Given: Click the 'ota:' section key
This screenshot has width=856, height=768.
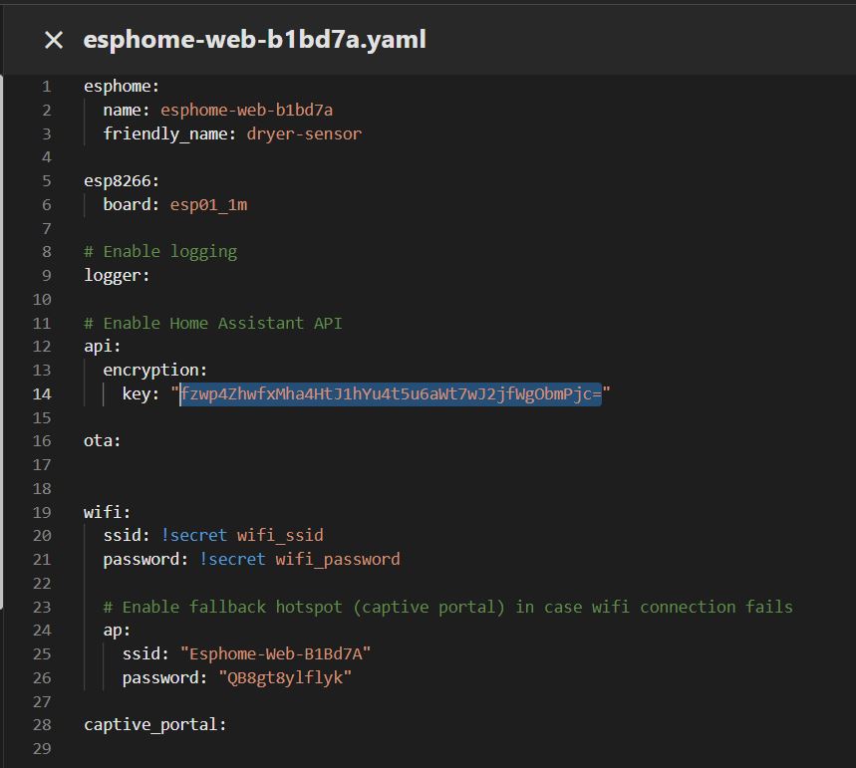Looking at the screenshot, I should coord(102,440).
